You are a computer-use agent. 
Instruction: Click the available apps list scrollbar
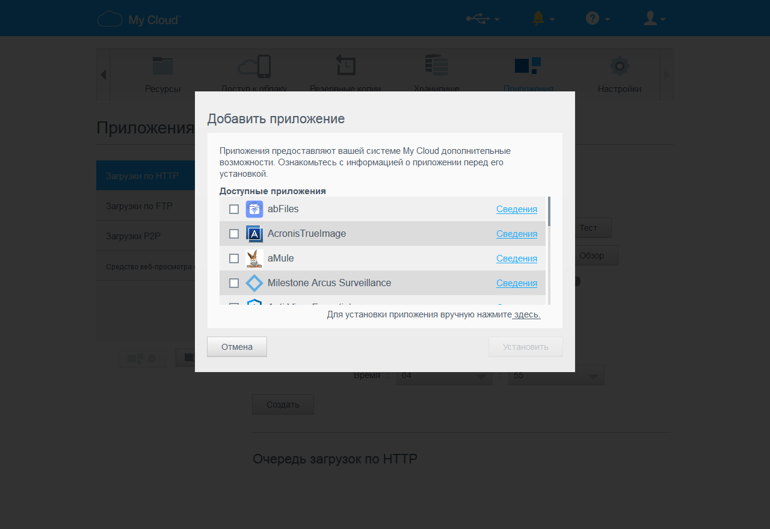[549, 210]
